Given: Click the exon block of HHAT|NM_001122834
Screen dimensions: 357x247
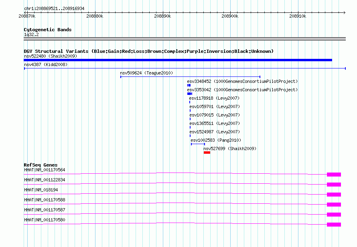Looking at the screenshot, I should coord(334,185).
